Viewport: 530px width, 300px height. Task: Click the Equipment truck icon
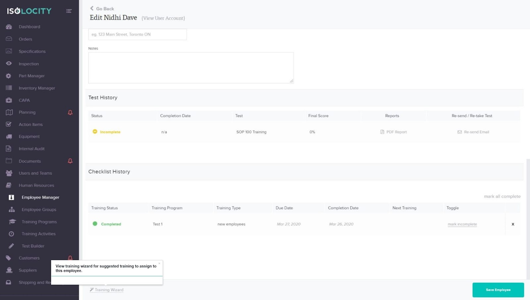click(x=9, y=136)
